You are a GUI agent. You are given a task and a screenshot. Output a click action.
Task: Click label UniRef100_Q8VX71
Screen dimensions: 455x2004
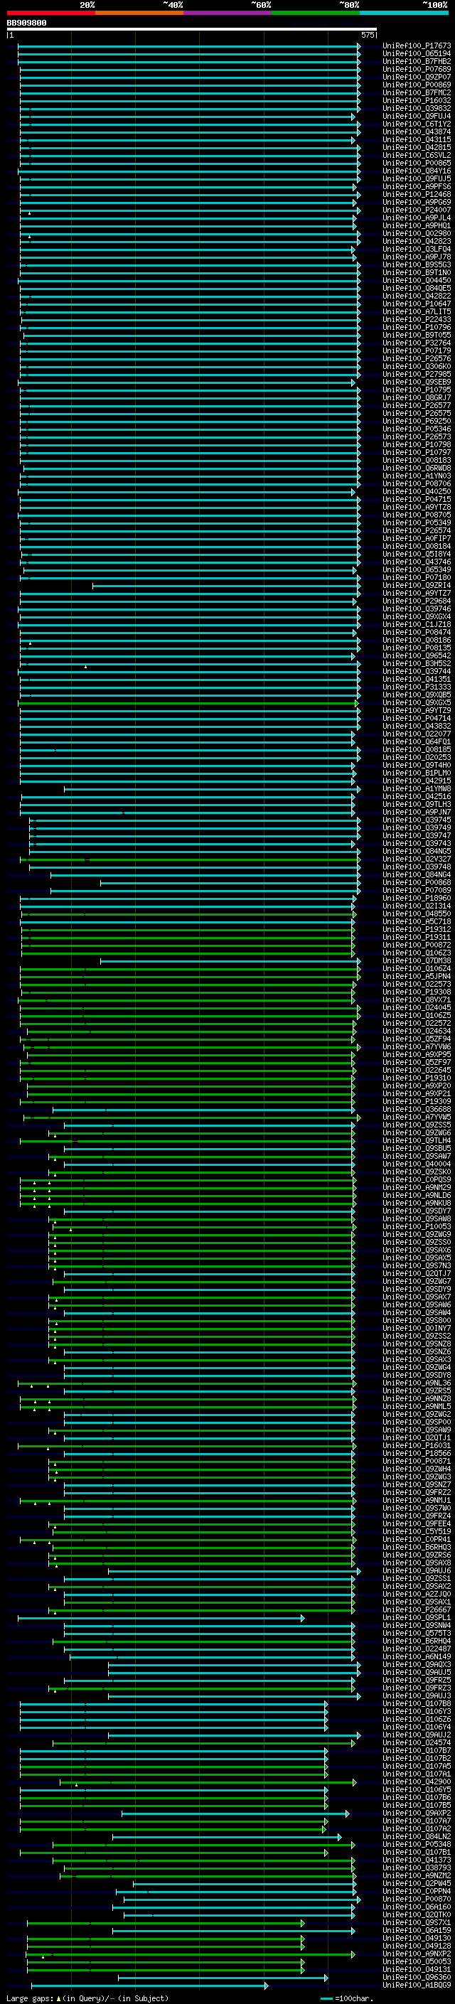(x=417, y=999)
